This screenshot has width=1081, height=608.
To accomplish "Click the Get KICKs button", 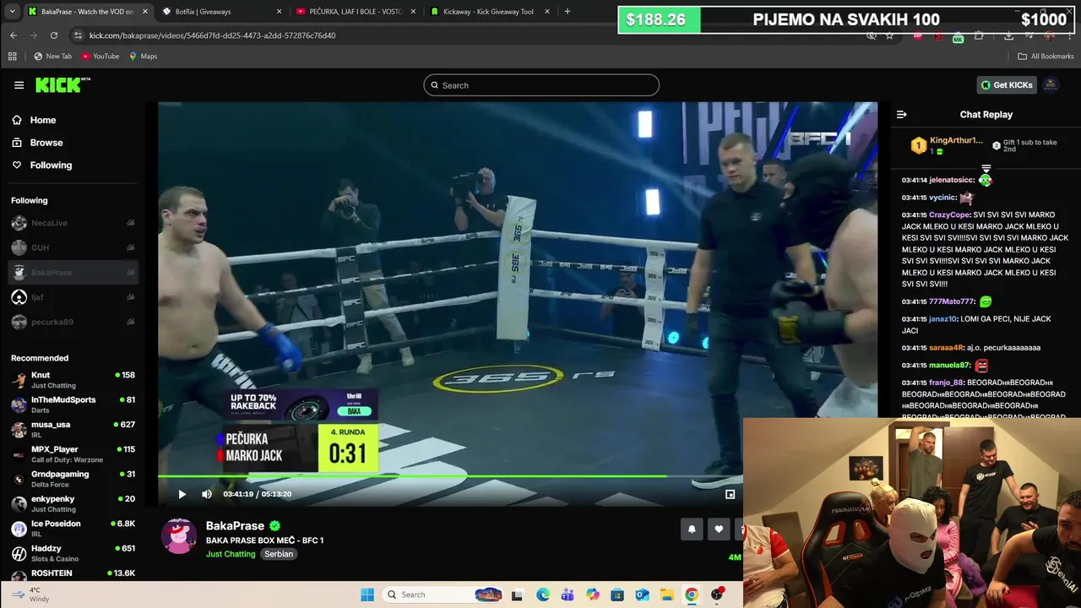I will pos(1006,85).
